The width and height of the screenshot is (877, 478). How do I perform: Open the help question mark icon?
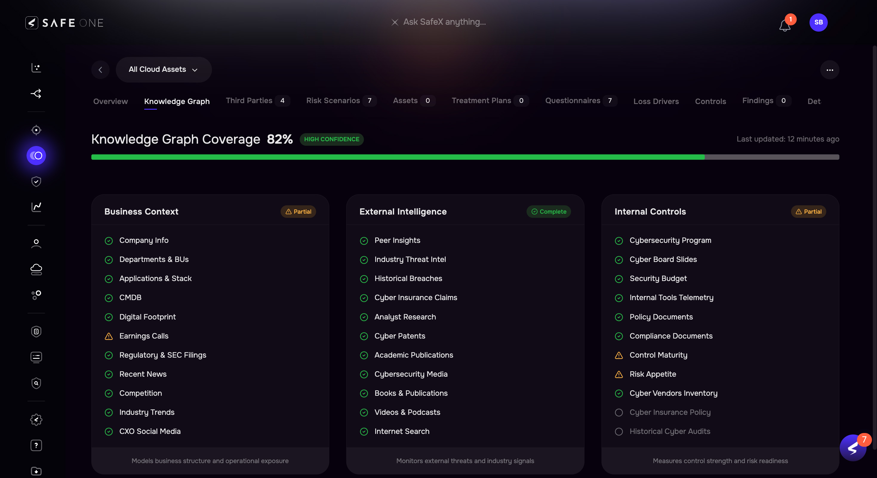click(36, 445)
